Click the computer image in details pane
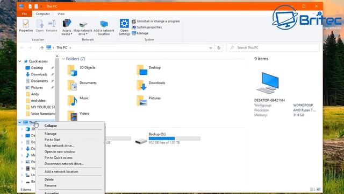This screenshot has height=194, width=344. pos(268,82)
